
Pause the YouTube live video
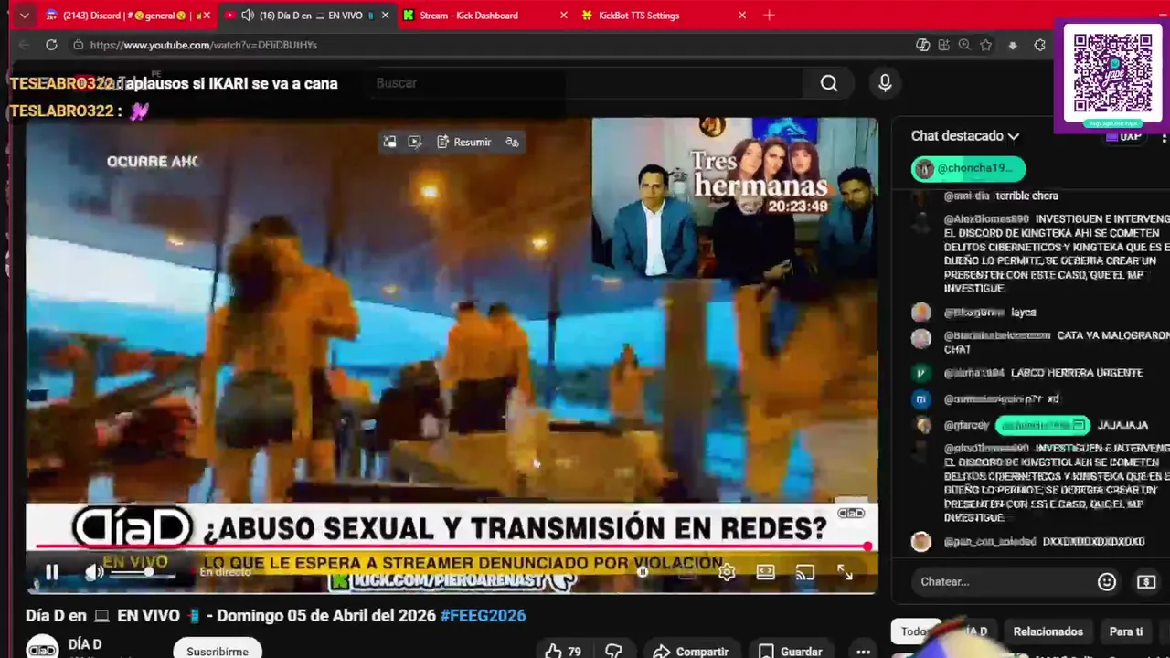(52, 573)
